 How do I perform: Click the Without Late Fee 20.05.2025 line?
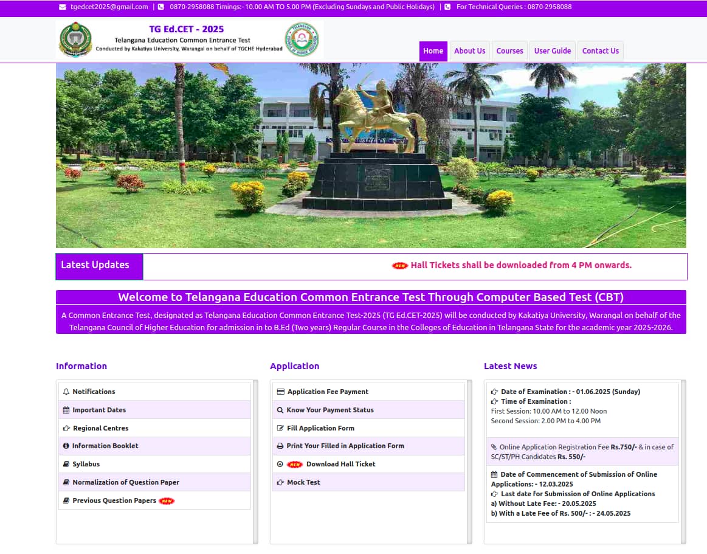click(x=543, y=504)
